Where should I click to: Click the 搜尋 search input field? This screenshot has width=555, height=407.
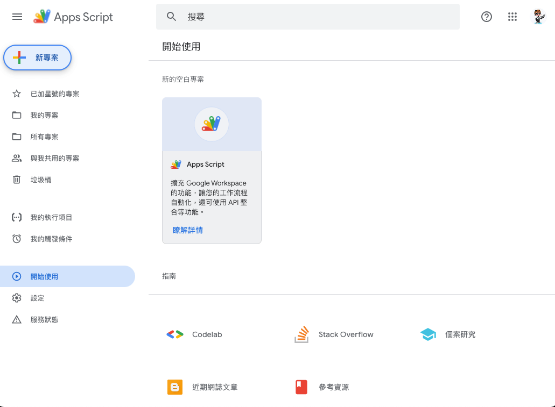coord(318,17)
